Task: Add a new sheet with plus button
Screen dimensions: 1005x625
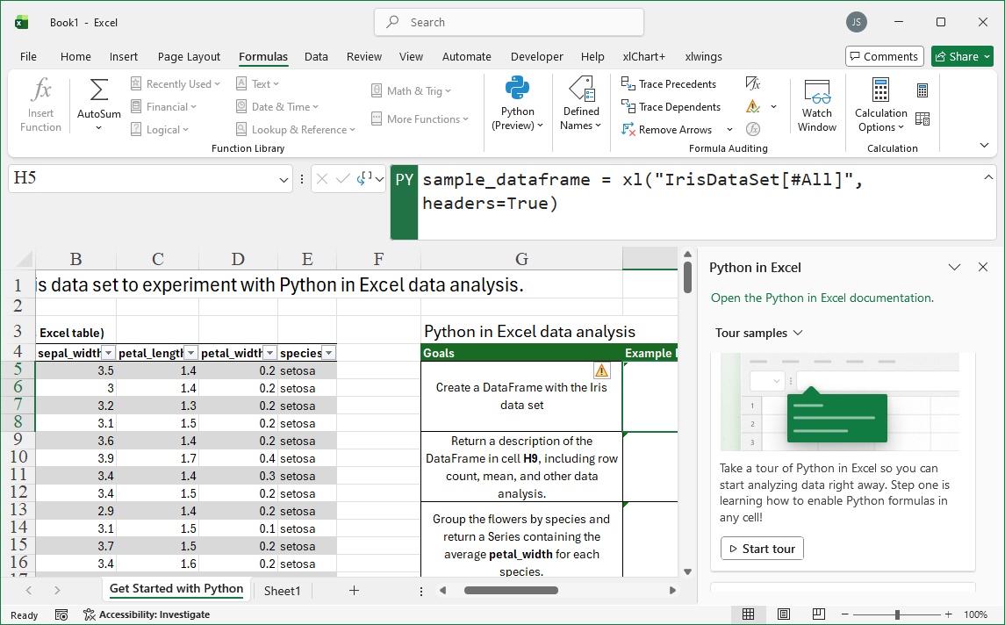Action: coord(354,591)
